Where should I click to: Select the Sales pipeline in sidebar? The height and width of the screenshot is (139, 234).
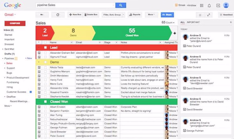tap(9, 64)
